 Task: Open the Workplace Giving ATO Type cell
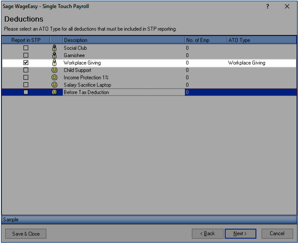(262, 63)
